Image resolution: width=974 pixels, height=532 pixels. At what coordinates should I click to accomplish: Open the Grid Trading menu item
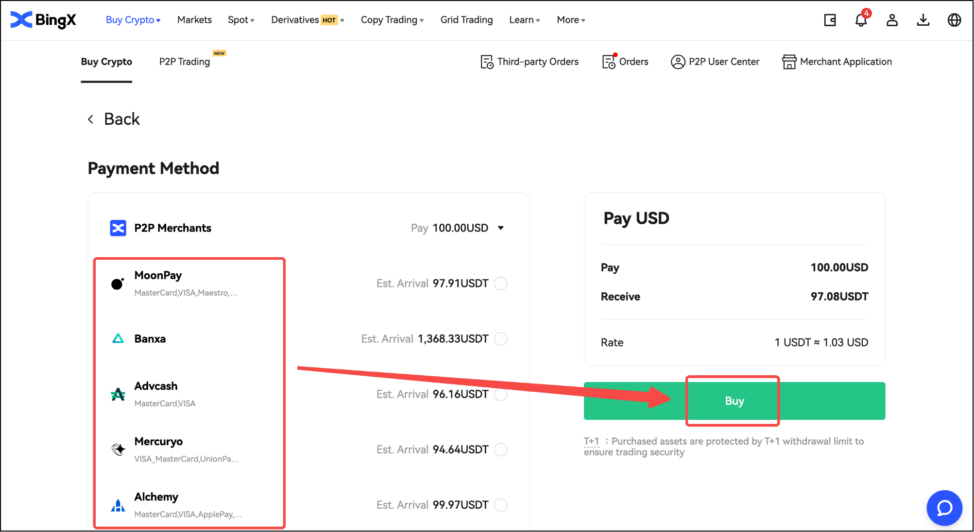[x=467, y=20]
